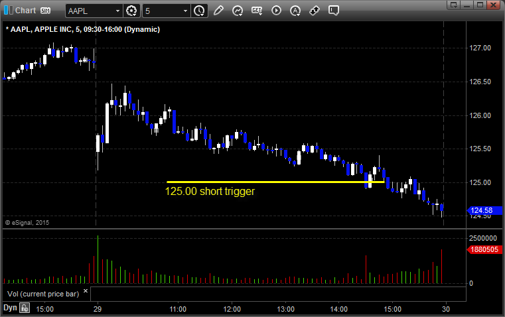Viewport: 505px width, 317px height.
Task: Click the Vol (current price bar) label
Action: (43, 294)
